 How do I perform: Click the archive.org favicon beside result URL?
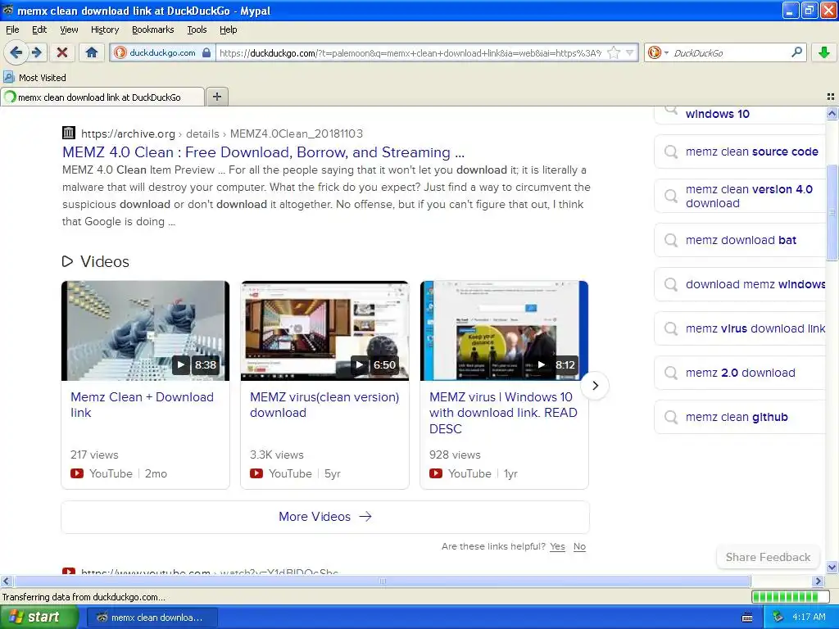(69, 133)
